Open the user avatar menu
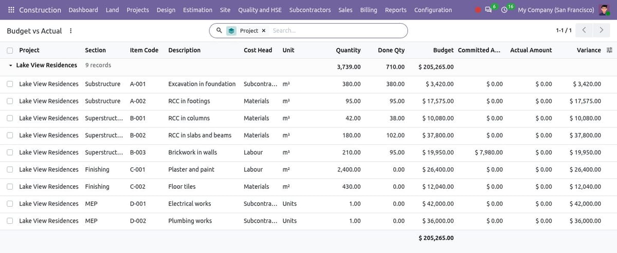This screenshot has width=617, height=253. 605,10
